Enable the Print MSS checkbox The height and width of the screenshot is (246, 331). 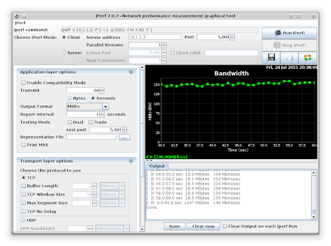tap(23, 145)
